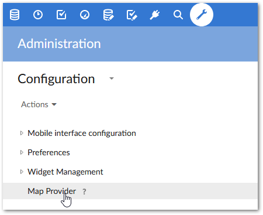Image resolution: width=263 pixels, height=215 pixels.
Task: Click the checkbox with pencil icon
Action: (x=131, y=15)
